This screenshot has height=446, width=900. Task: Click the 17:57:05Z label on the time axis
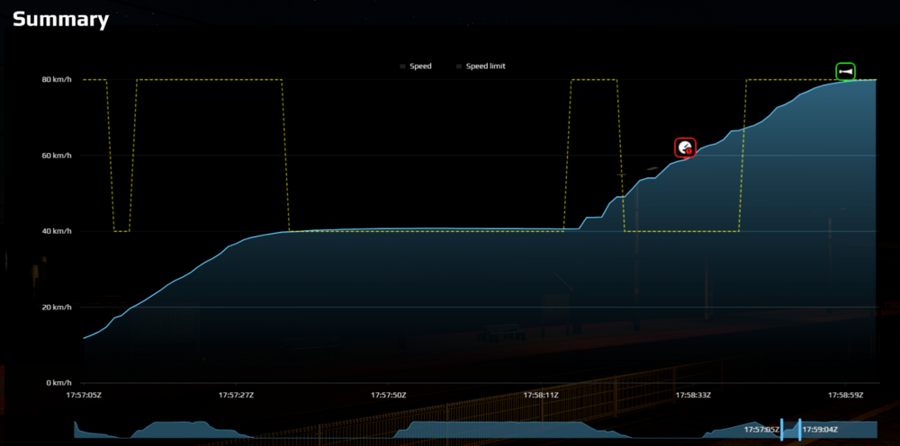84,394
